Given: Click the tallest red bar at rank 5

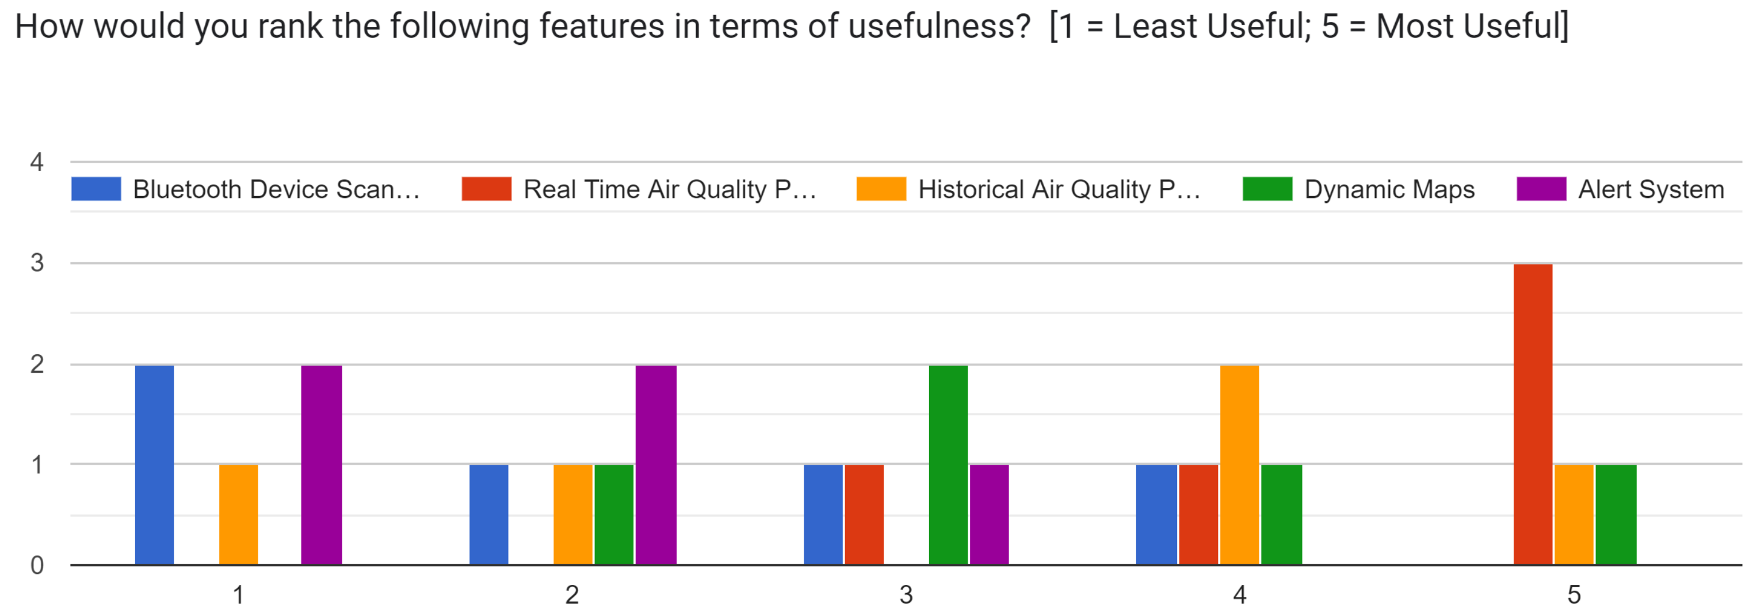Looking at the screenshot, I should click(x=1533, y=414).
